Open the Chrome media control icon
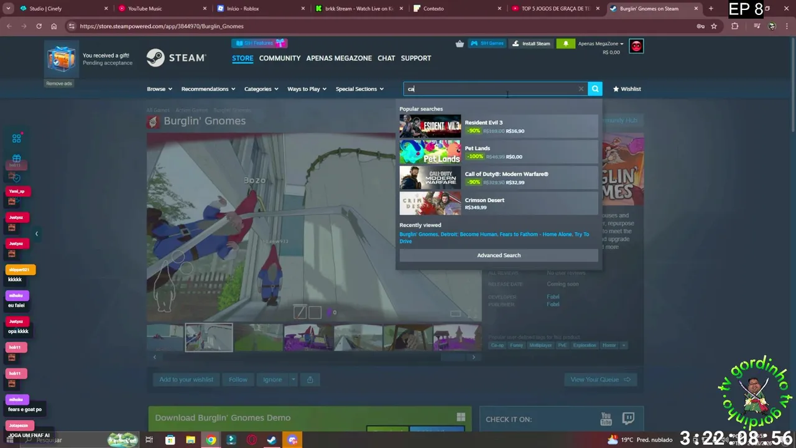This screenshot has height=448, width=796. (756, 26)
